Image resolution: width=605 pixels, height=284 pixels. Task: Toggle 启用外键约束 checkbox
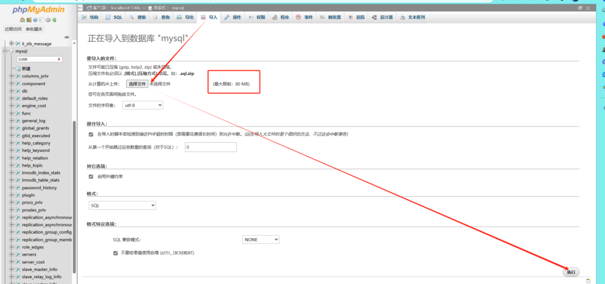[91, 177]
